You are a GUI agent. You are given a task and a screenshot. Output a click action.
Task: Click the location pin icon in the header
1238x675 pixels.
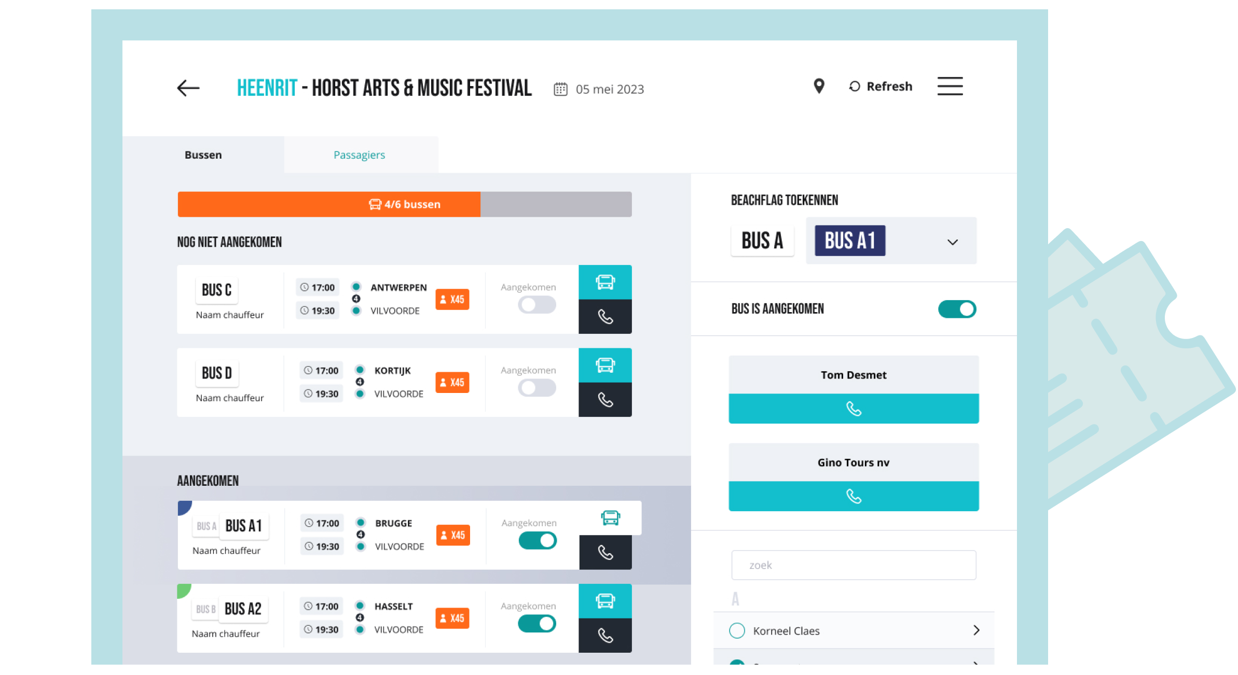819,87
